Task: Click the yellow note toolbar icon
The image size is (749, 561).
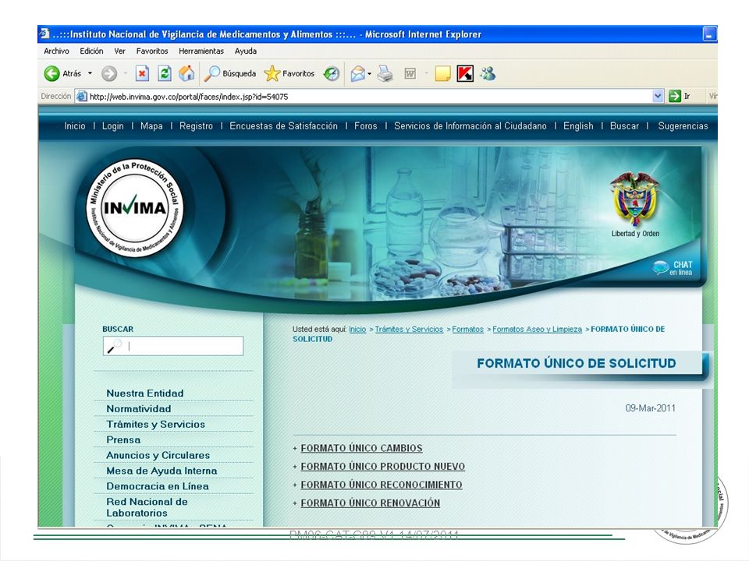Action: (x=442, y=73)
